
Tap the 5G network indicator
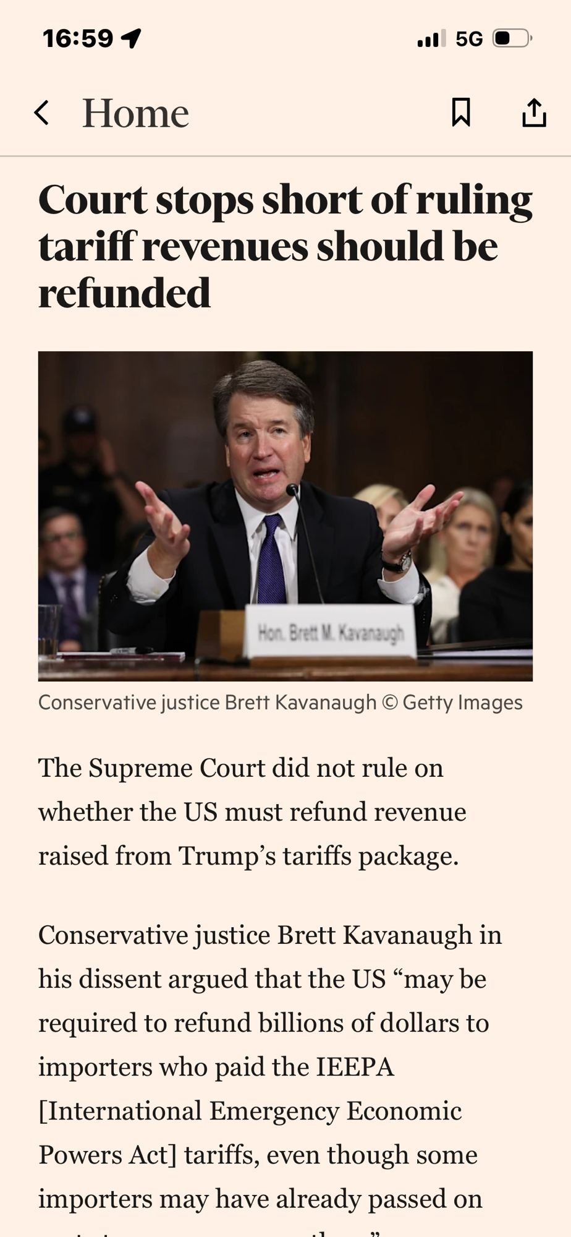[469, 39]
